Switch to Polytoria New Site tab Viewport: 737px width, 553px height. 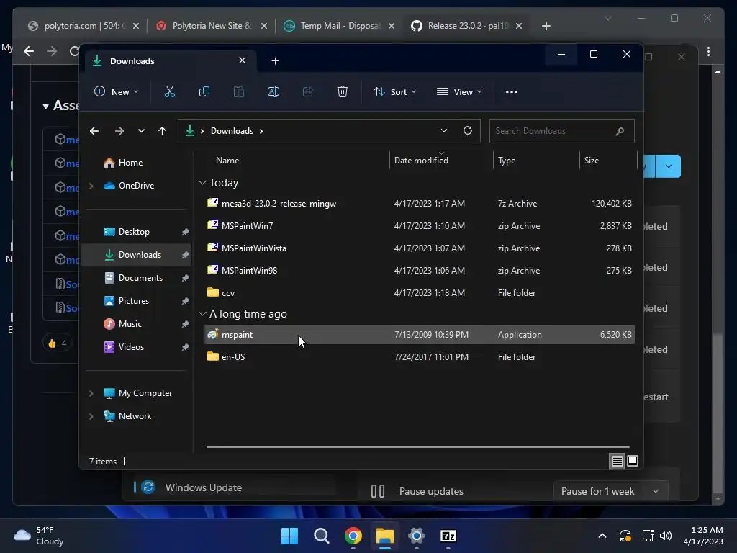(x=212, y=26)
